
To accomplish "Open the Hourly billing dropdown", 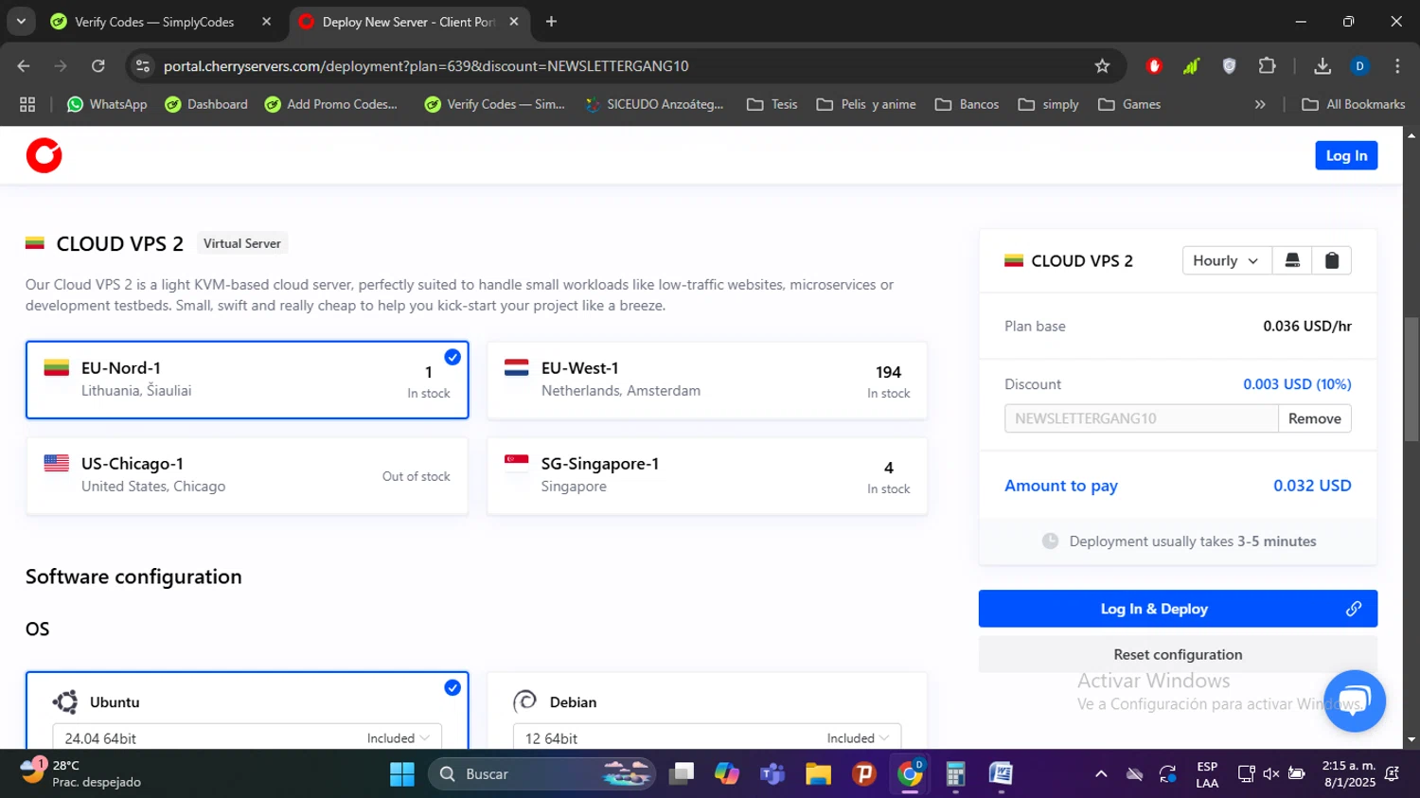I will 1226,260.
